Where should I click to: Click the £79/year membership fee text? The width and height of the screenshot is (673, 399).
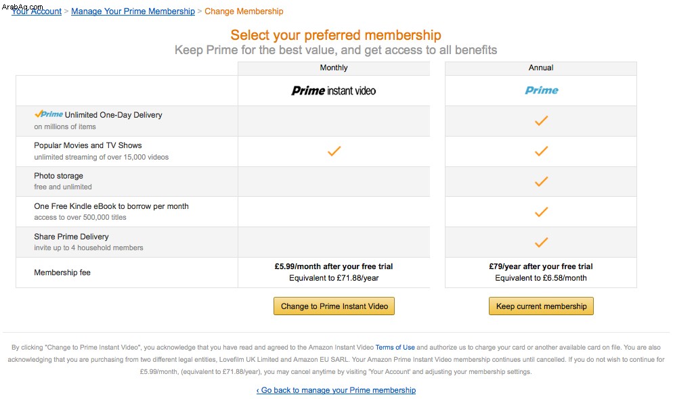point(541,266)
